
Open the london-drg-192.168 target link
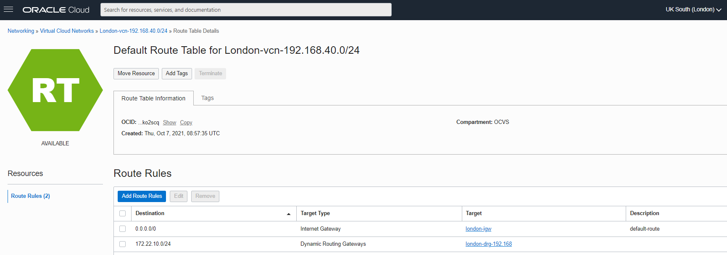(489, 244)
